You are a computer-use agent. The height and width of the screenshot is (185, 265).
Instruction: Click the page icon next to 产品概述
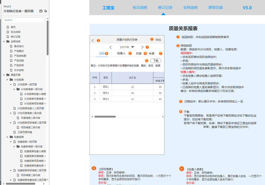tap(11, 51)
